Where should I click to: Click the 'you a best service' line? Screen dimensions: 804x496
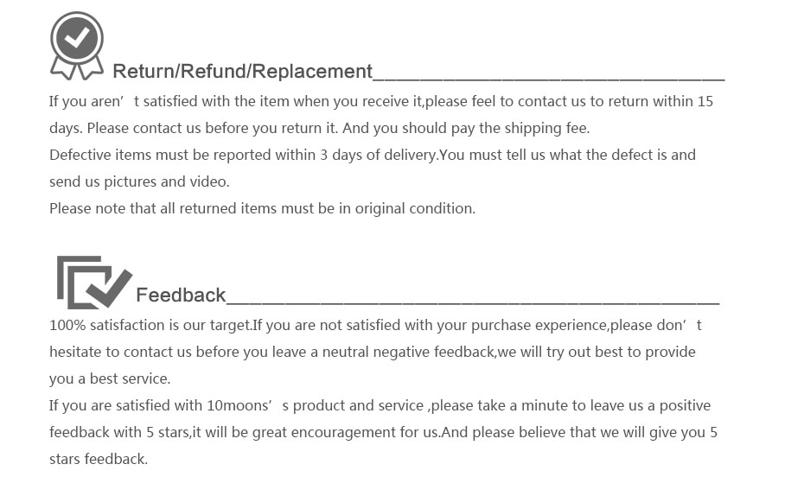click(110, 379)
